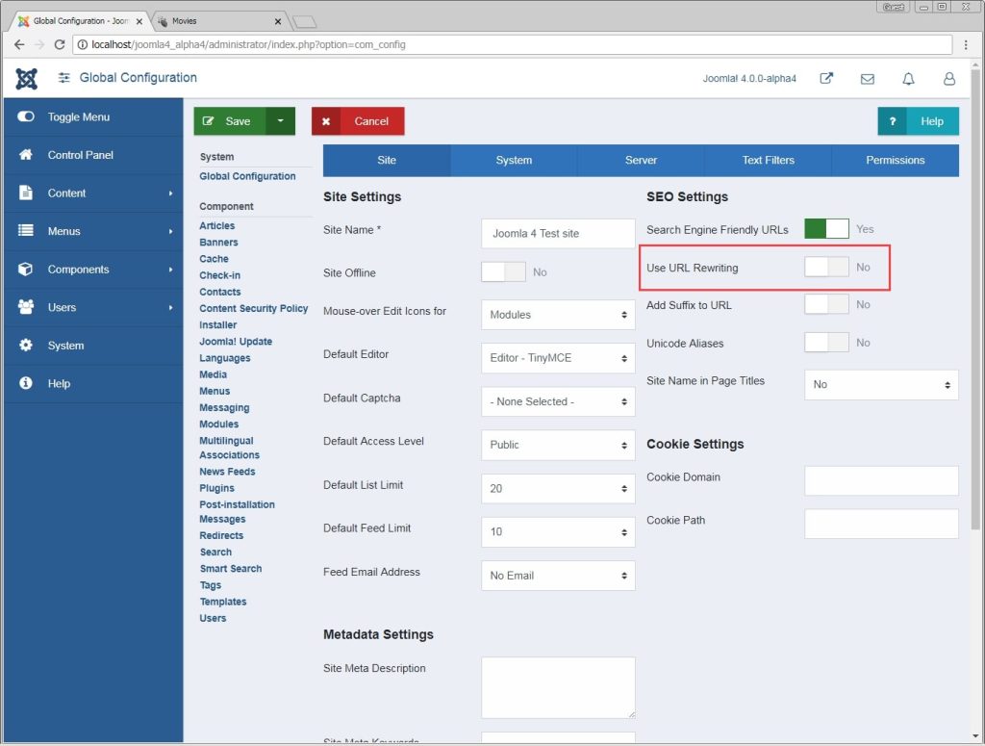This screenshot has width=985, height=746.
Task: Open notifications via the bell icon
Action: (x=908, y=79)
